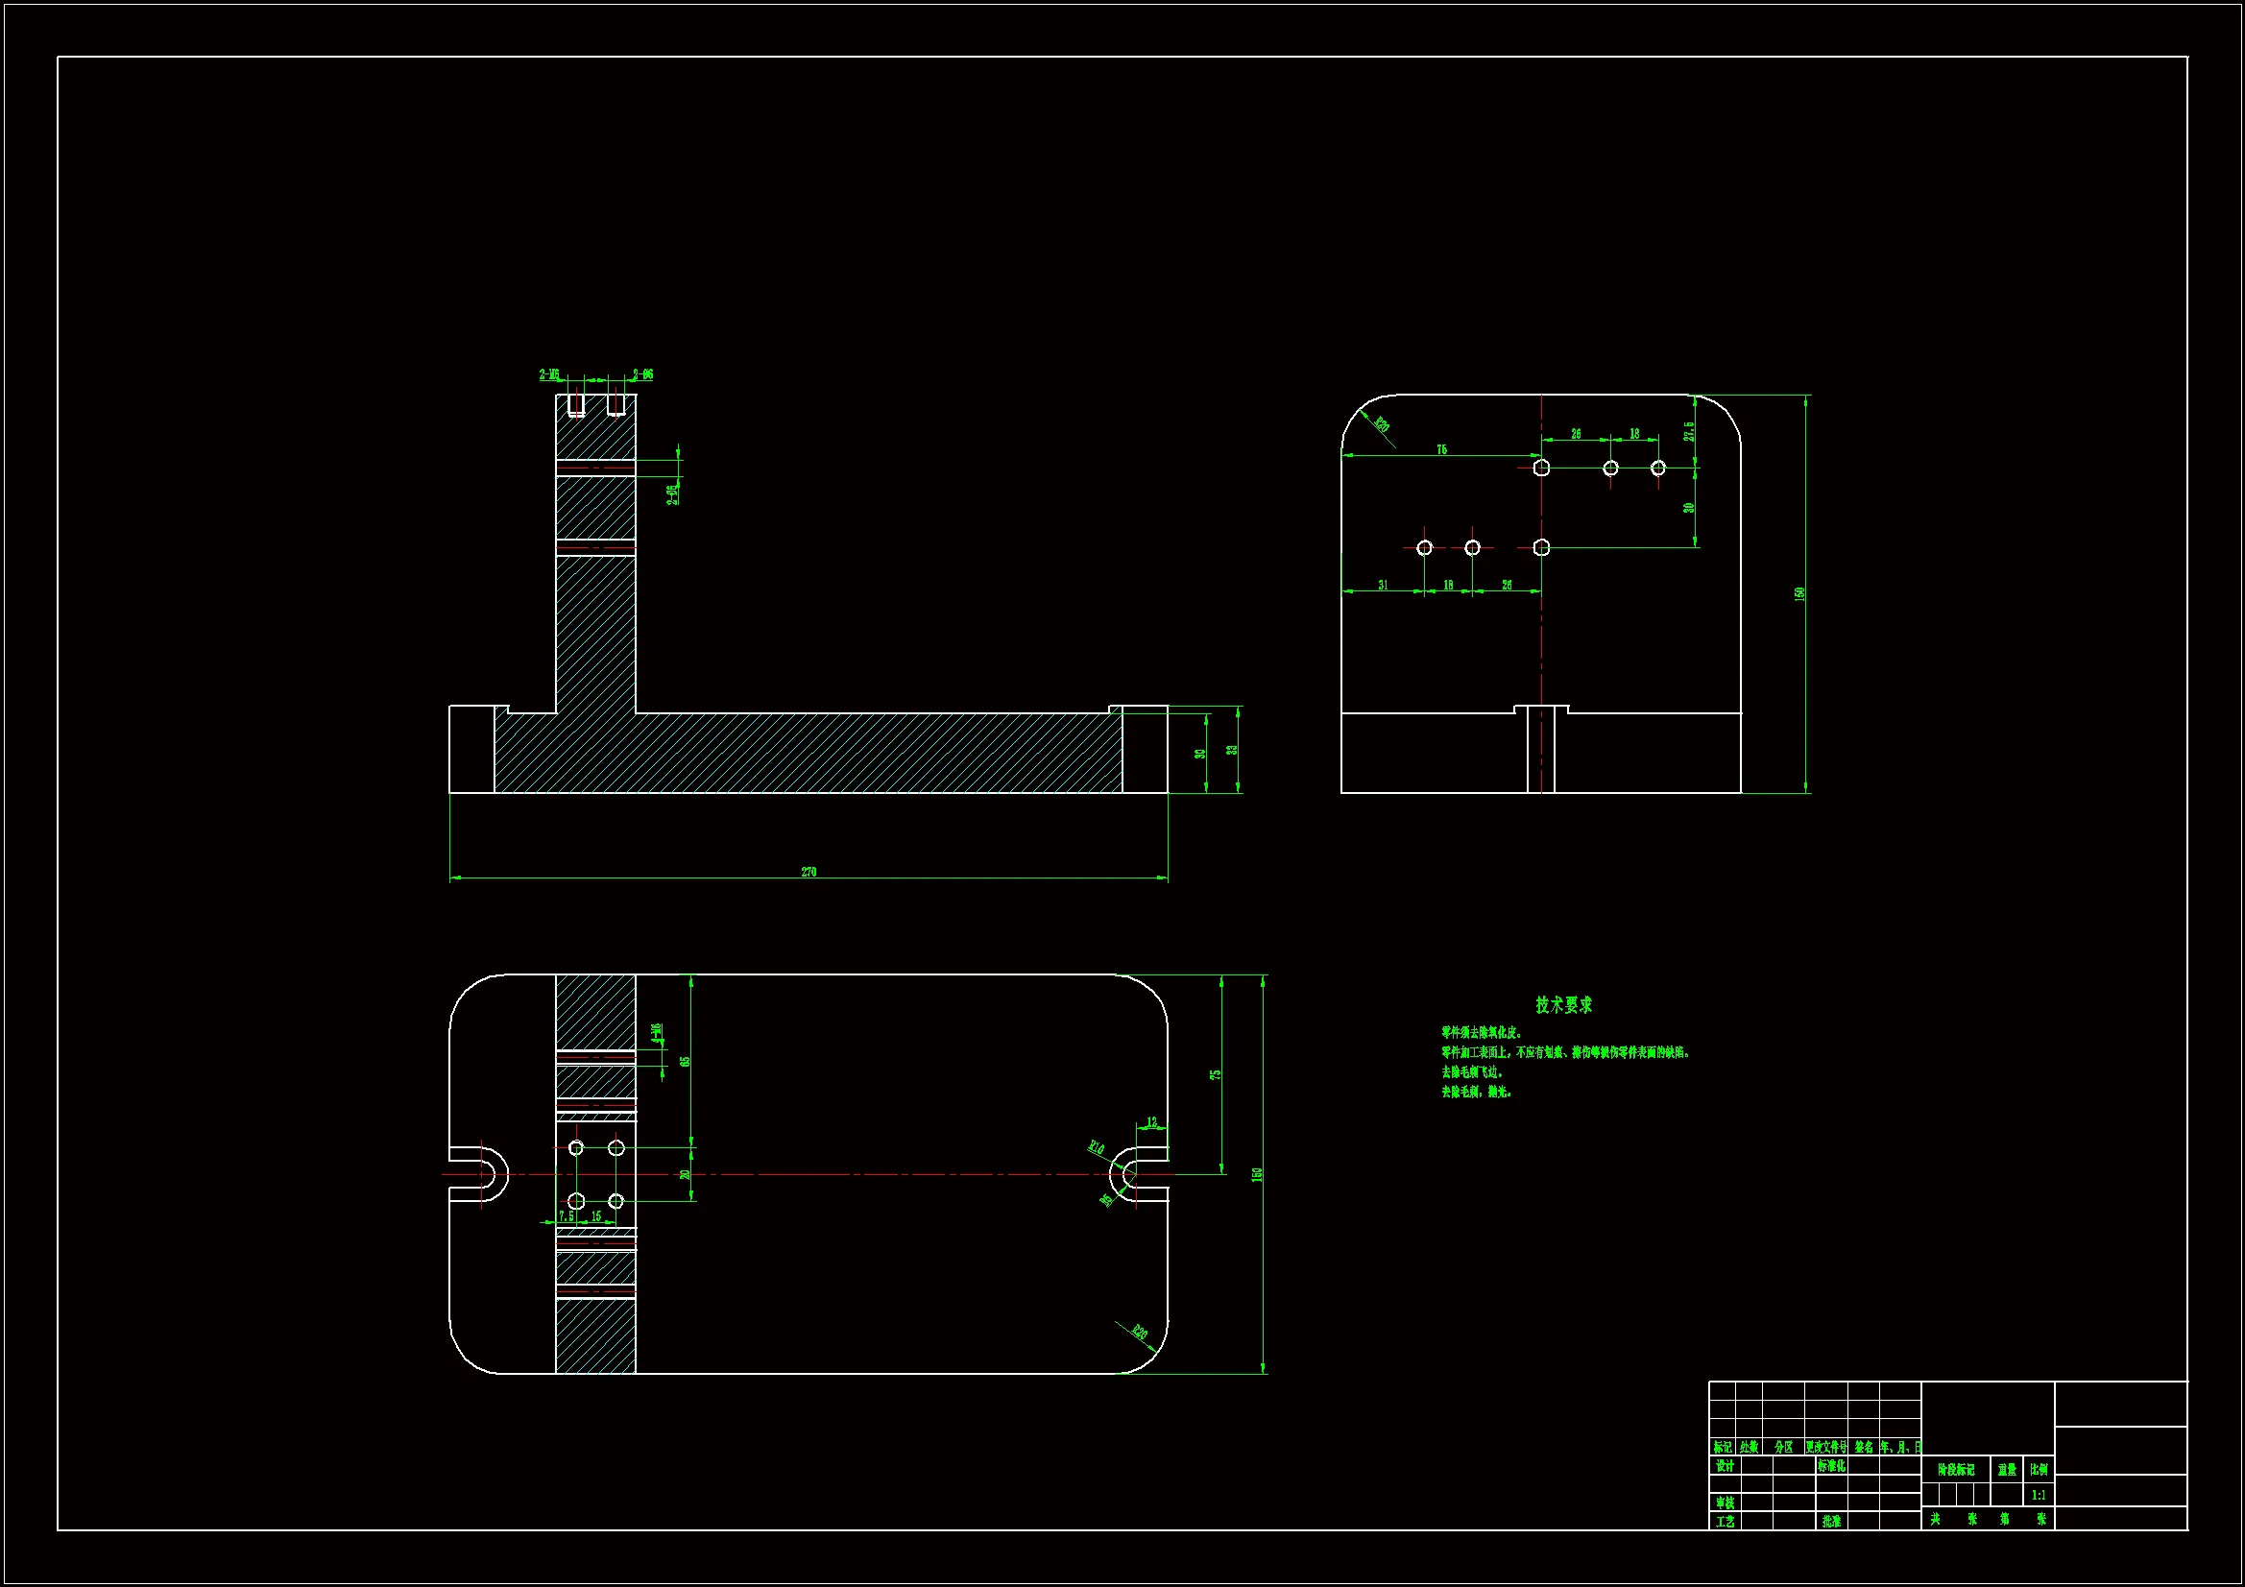Image resolution: width=2245 pixels, height=1587 pixels.
Task: Select the 批准 label in title block
Action: coord(1831,1522)
